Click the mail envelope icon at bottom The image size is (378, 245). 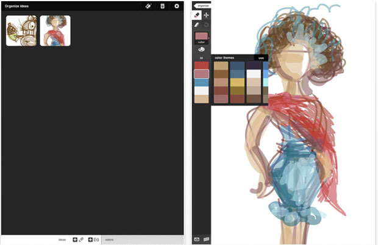tap(197, 240)
